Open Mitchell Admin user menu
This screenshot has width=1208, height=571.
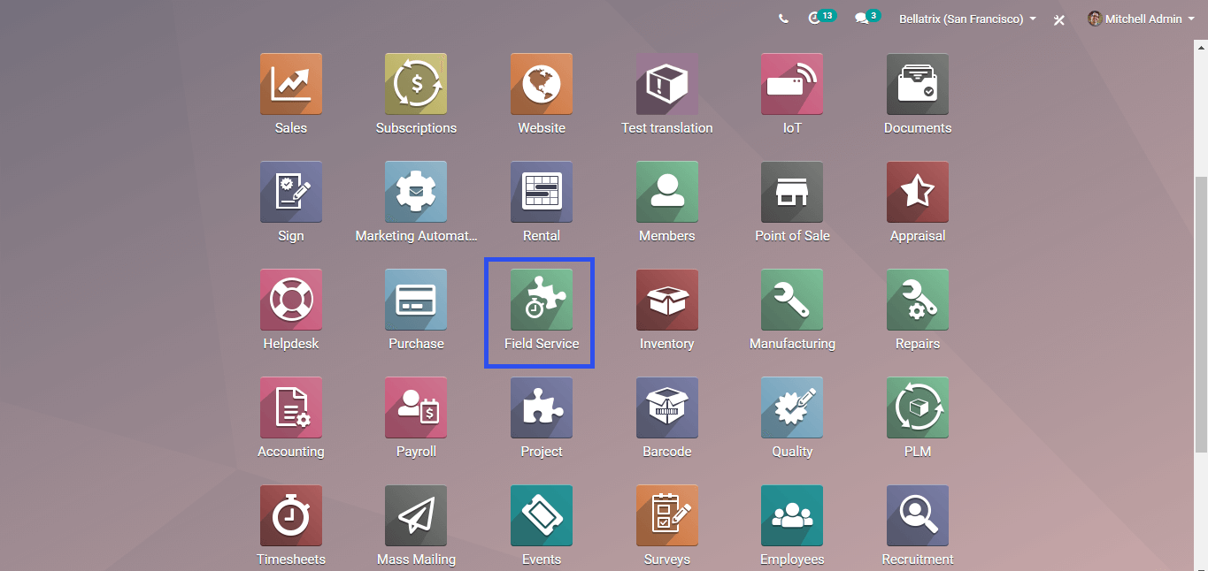pos(1141,19)
